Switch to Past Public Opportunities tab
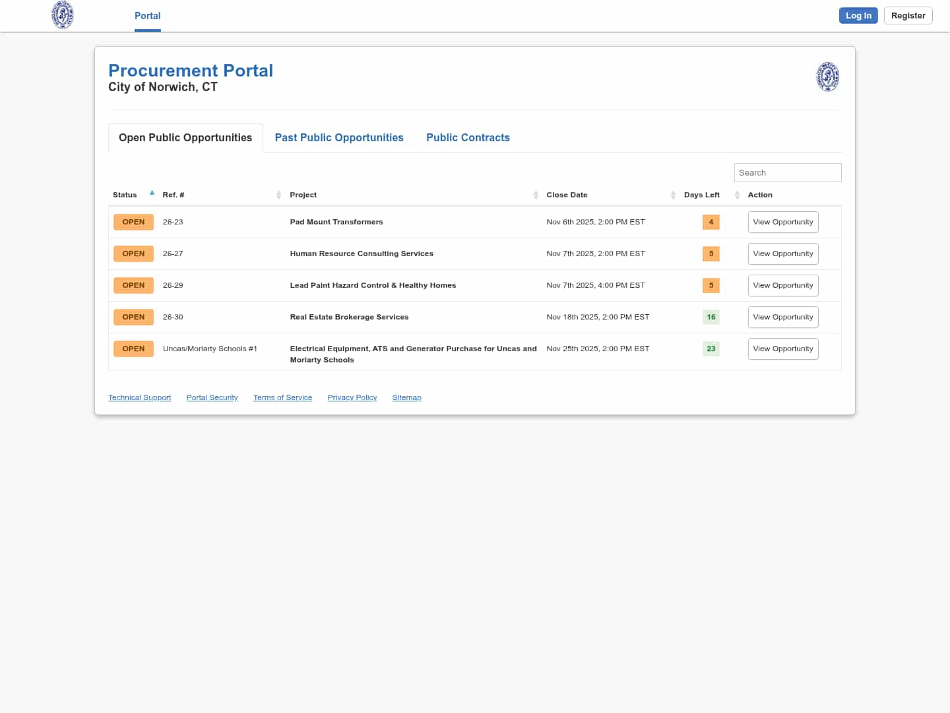 pos(339,137)
